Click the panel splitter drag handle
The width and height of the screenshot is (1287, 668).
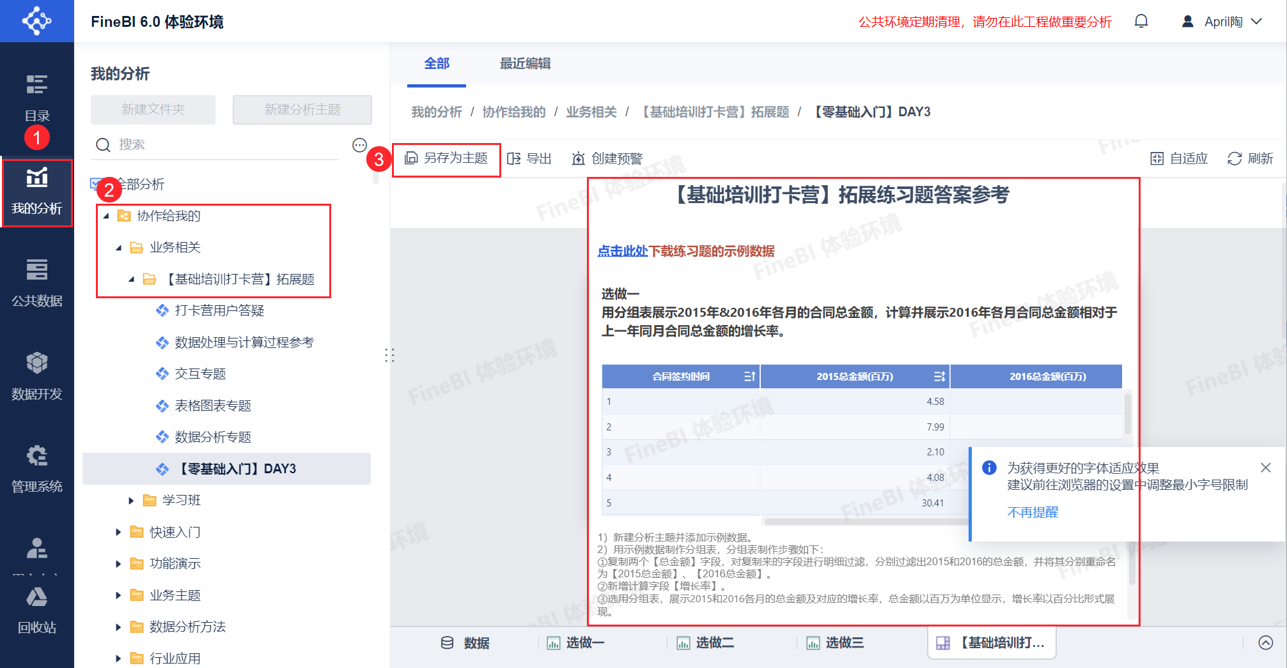[389, 356]
